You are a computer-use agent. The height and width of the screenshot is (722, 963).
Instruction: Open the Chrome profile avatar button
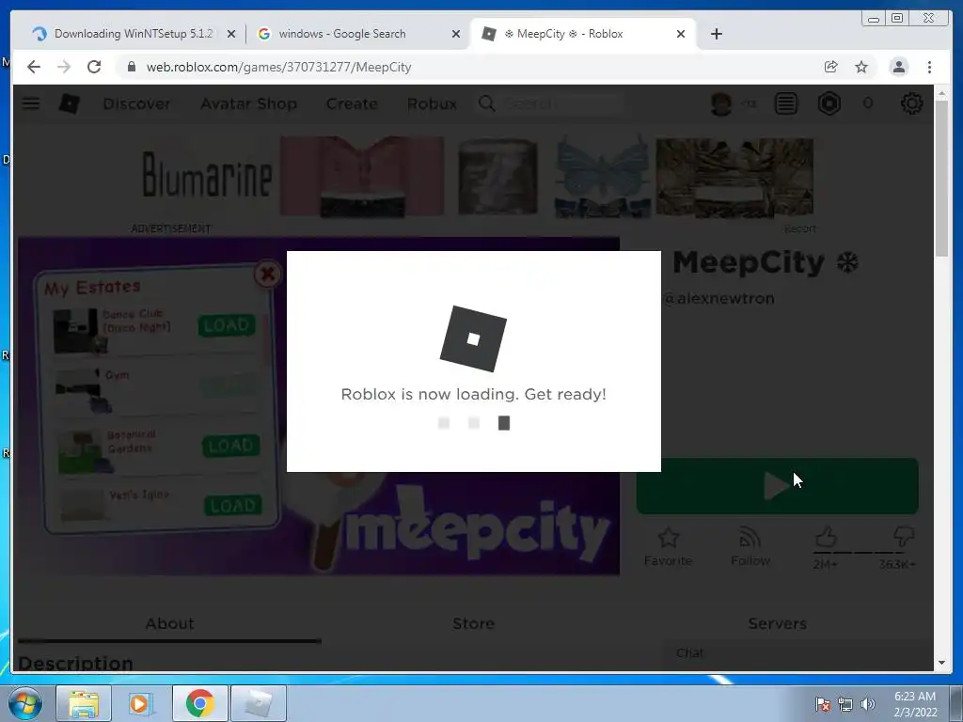click(x=898, y=67)
